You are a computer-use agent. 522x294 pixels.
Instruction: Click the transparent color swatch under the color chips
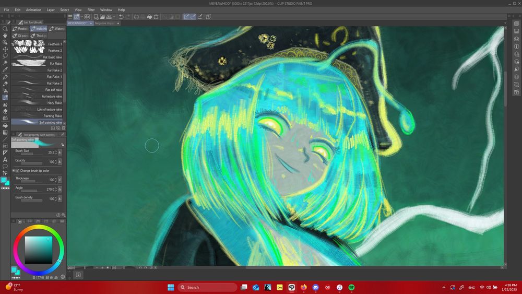point(5,189)
